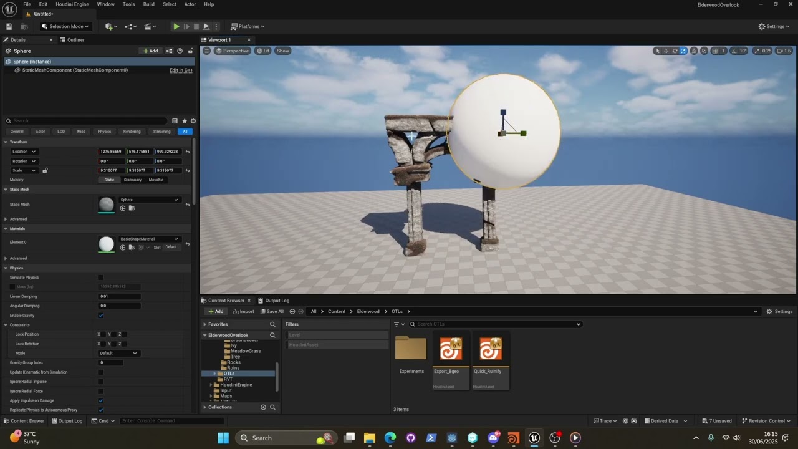This screenshot has width=798, height=449.
Task: Toggle the Scale lock ratio padlock
Action: [45, 170]
